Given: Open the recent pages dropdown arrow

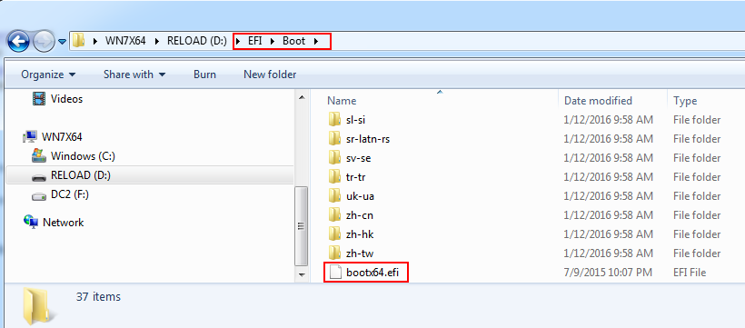Looking at the screenshot, I should coord(62,43).
